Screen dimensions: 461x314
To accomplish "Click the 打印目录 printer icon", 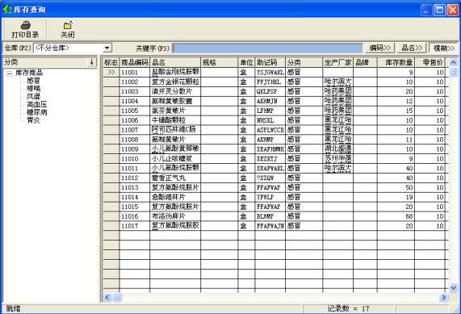I will 26,25.
